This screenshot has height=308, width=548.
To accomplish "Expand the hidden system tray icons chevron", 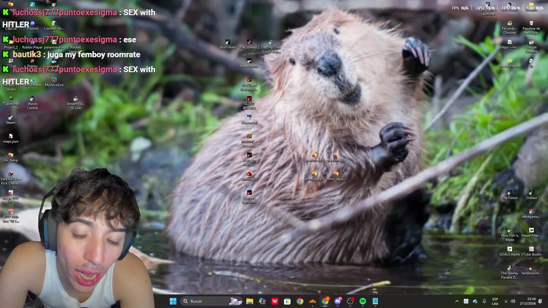I will point(457,301).
